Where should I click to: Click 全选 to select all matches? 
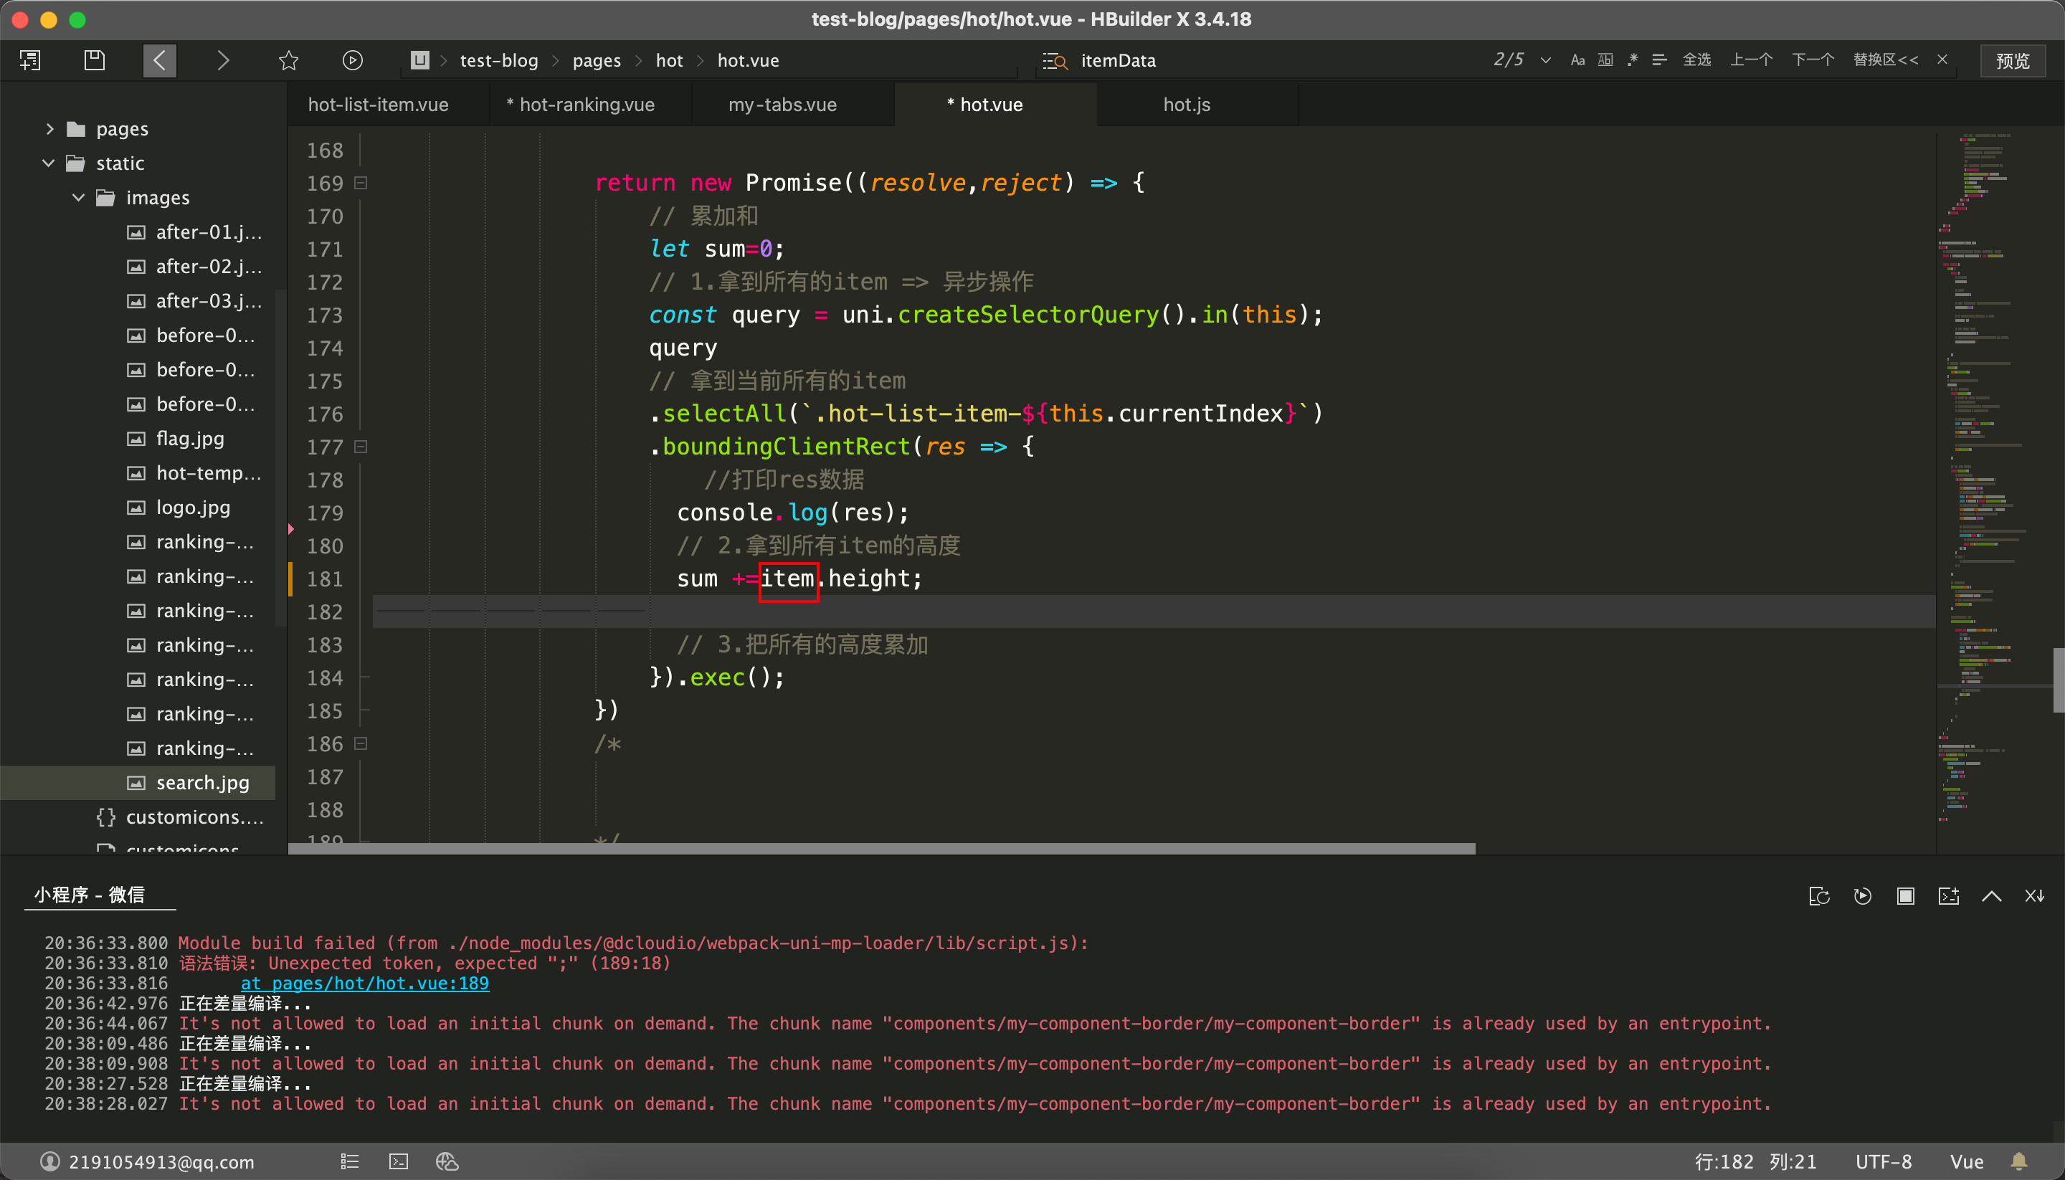[x=1696, y=60]
